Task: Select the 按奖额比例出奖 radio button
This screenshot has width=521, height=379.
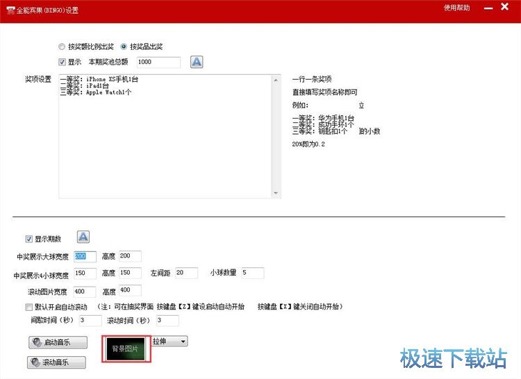Action: point(61,47)
